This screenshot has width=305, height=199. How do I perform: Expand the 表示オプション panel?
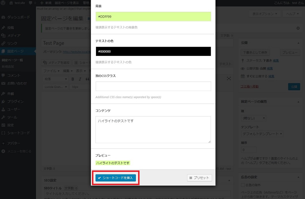pos(265,14)
